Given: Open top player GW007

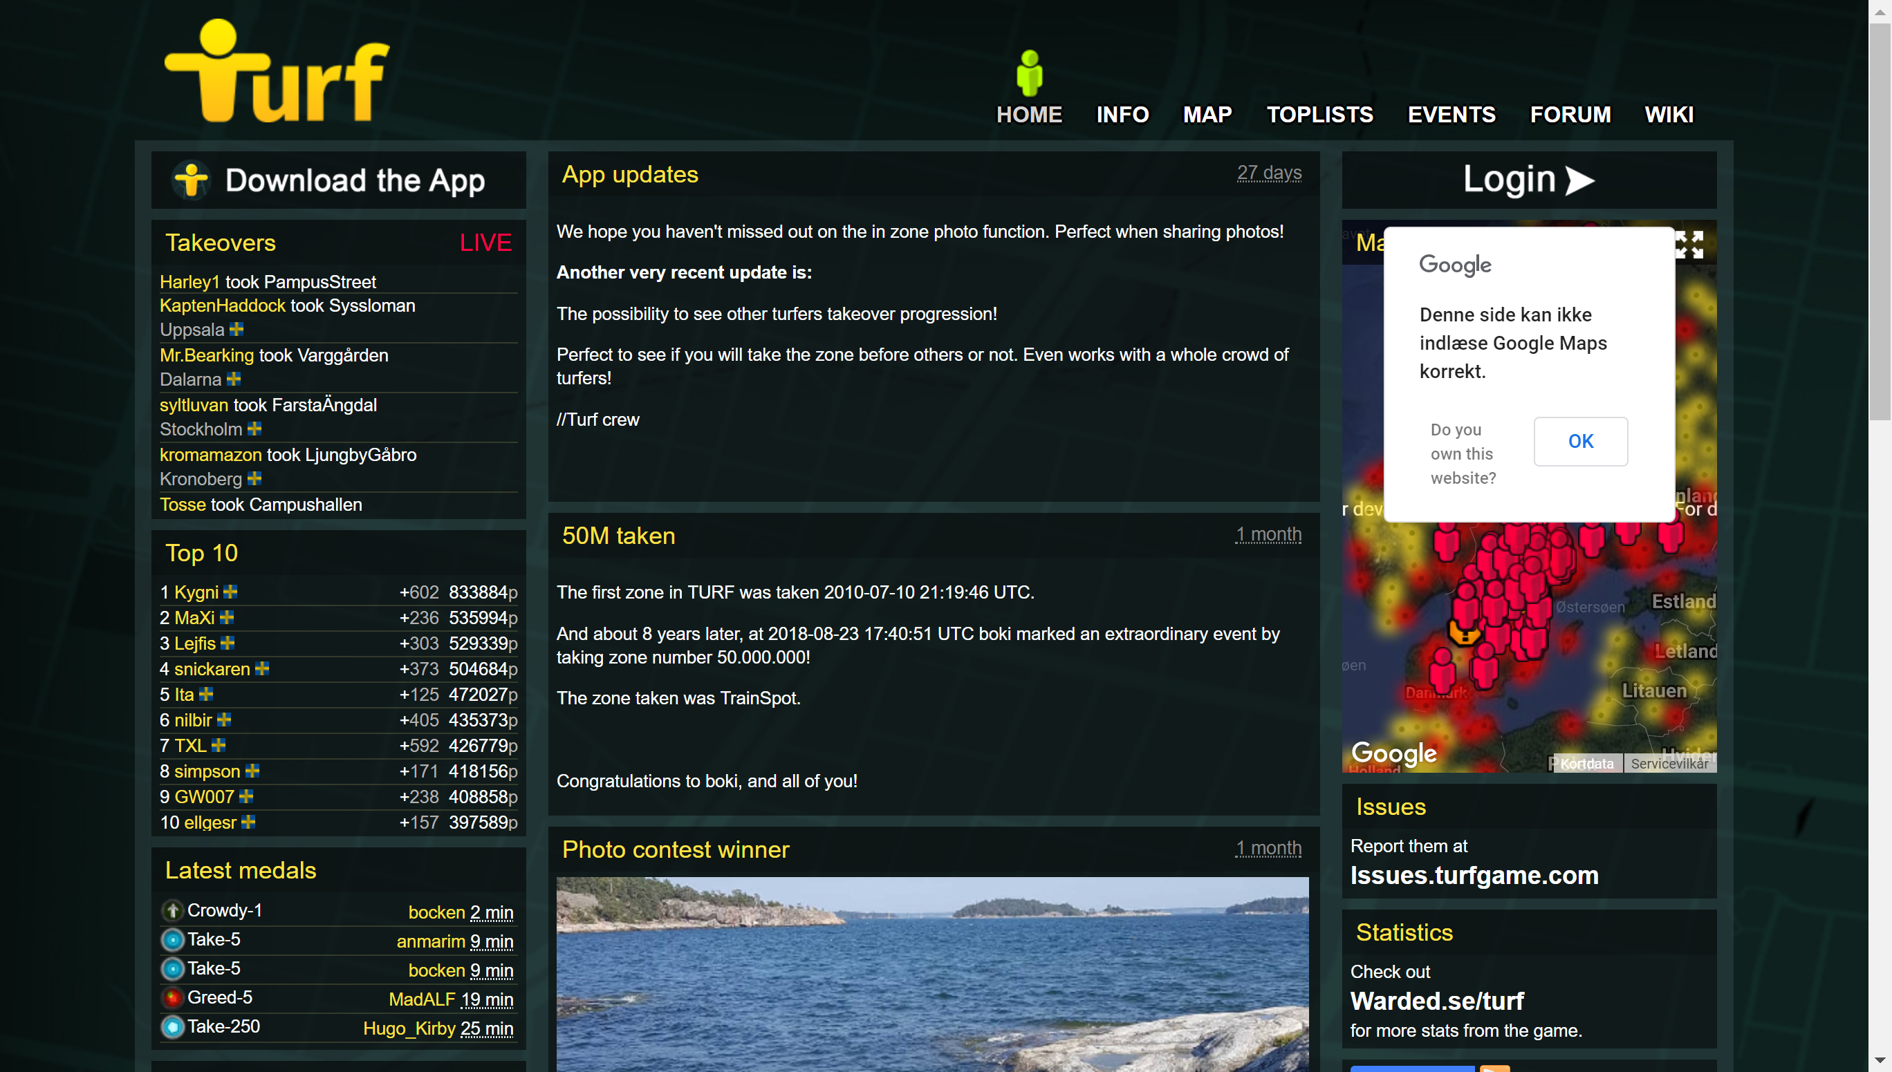Looking at the screenshot, I should point(204,797).
